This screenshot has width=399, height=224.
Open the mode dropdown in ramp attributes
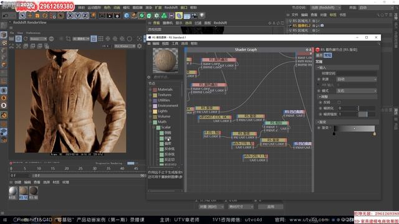click(357, 91)
